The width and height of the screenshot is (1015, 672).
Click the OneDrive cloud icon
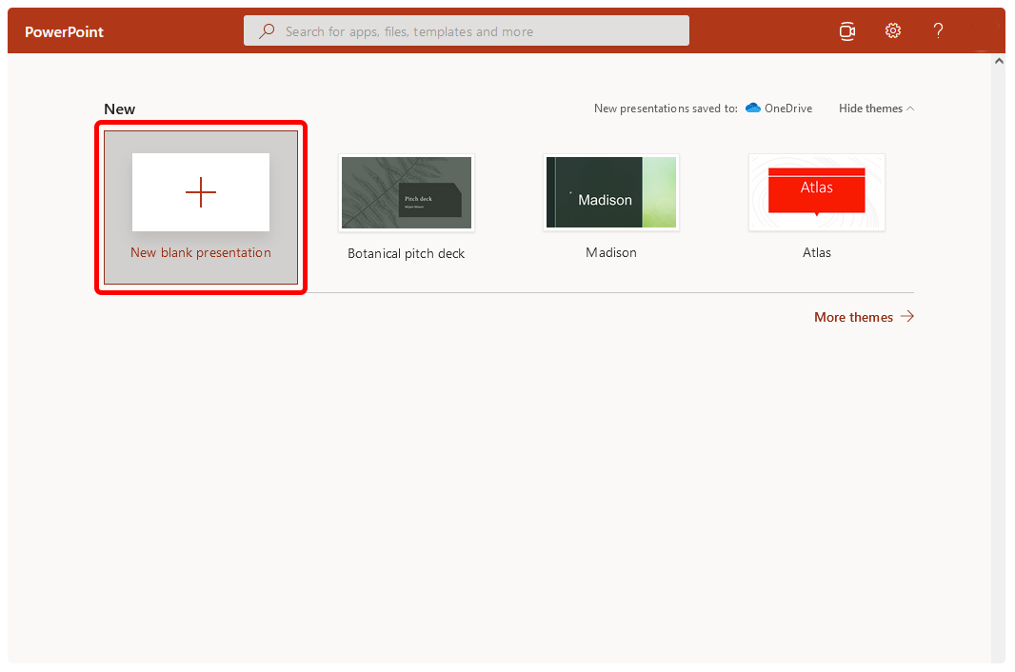(752, 109)
